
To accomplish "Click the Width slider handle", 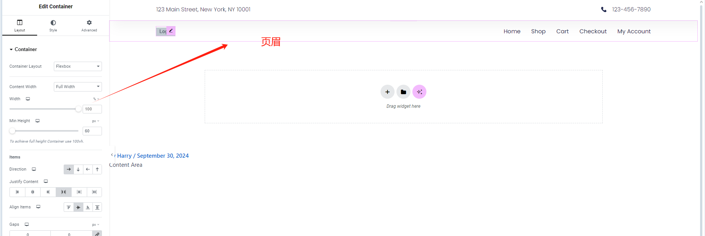I will [78, 109].
